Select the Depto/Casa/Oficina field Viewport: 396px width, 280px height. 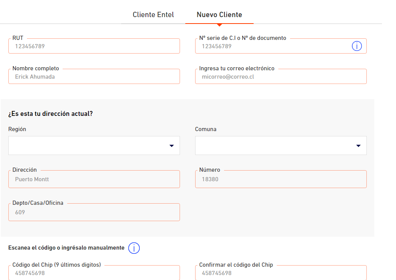point(94,212)
